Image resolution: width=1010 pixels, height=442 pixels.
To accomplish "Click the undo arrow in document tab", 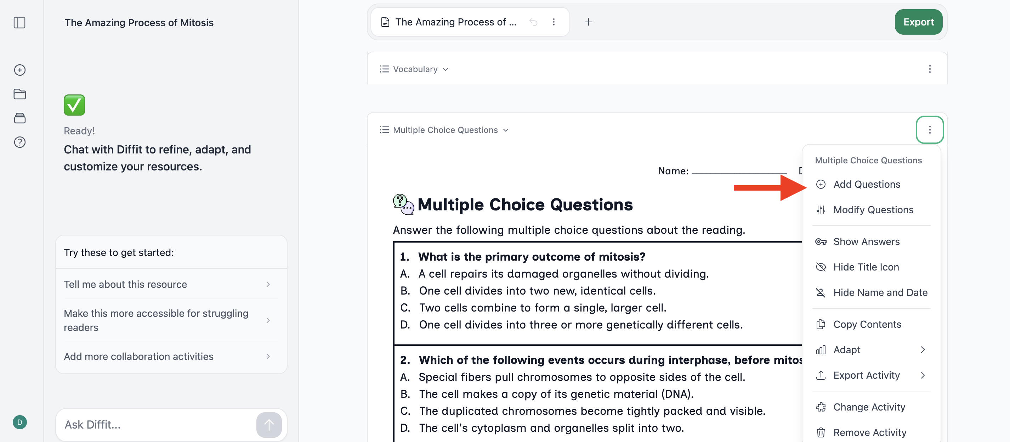I will click(x=533, y=22).
